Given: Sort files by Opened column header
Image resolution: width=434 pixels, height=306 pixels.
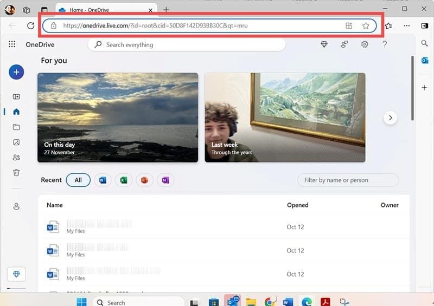Looking at the screenshot, I should tap(297, 205).
